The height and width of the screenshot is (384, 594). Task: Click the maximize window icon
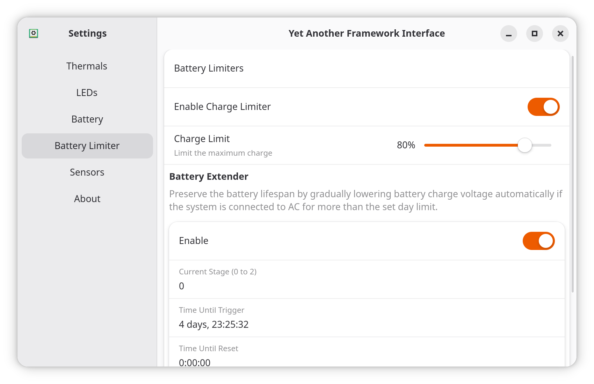coord(534,34)
